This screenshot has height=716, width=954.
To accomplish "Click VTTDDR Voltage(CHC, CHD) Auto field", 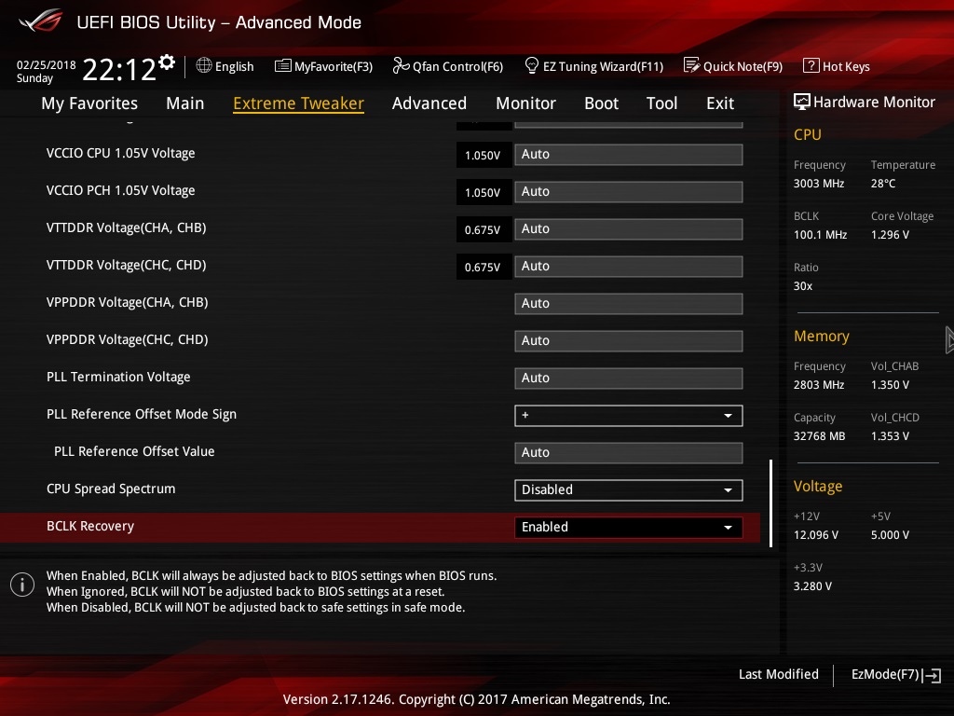I will coord(629,266).
